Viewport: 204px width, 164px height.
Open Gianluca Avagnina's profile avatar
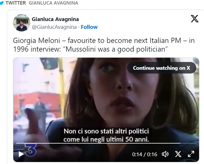(x=22, y=22)
